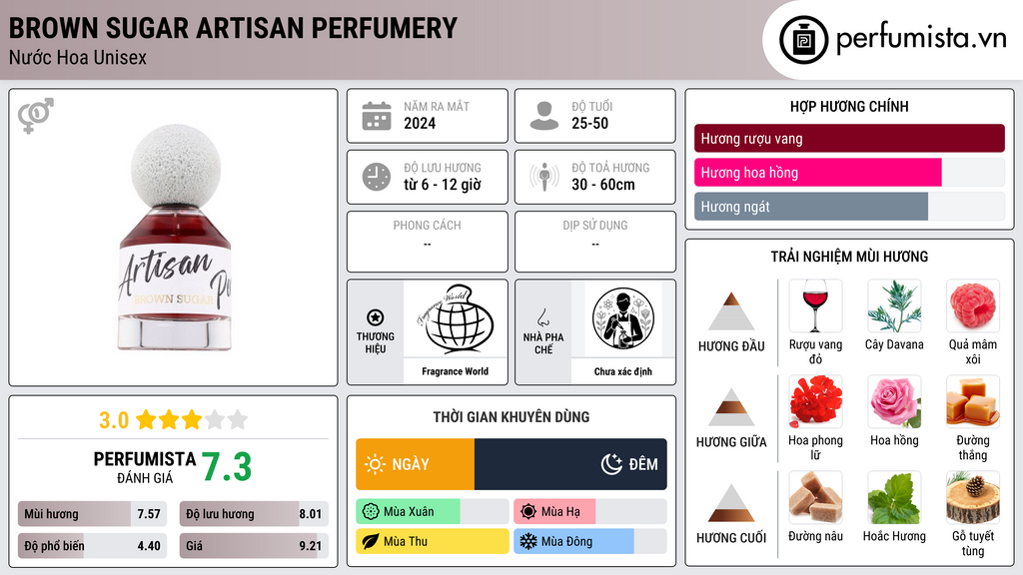Click the clock icon for Độ lưu hương
The image size is (1023, 575).
[377, 177]
